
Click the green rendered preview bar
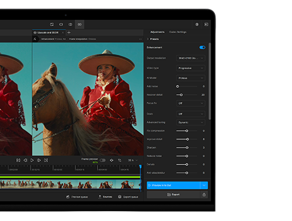70,177
